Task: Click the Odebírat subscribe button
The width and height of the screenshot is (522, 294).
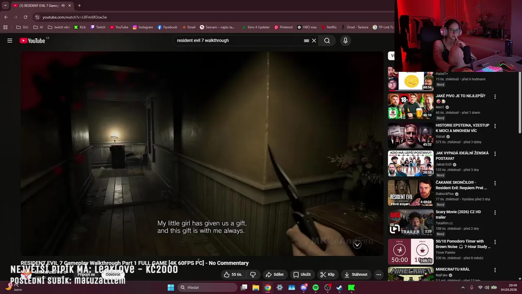Action: tap(113, 274)
